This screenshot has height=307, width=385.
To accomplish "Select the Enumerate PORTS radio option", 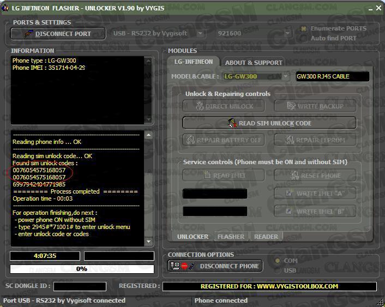I will tap(304, 29).
